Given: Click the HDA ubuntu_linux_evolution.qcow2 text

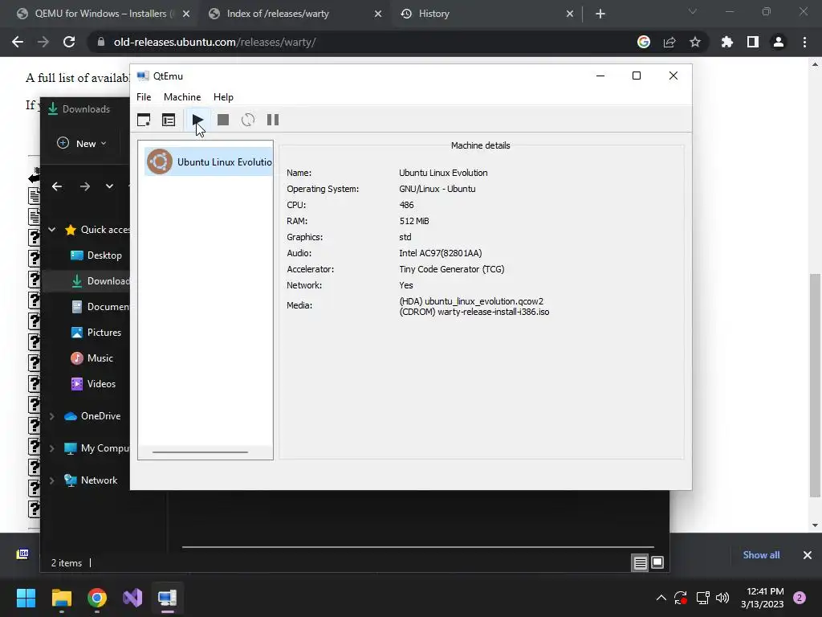Looking at the screenshot, I should (x=471, y=301).
